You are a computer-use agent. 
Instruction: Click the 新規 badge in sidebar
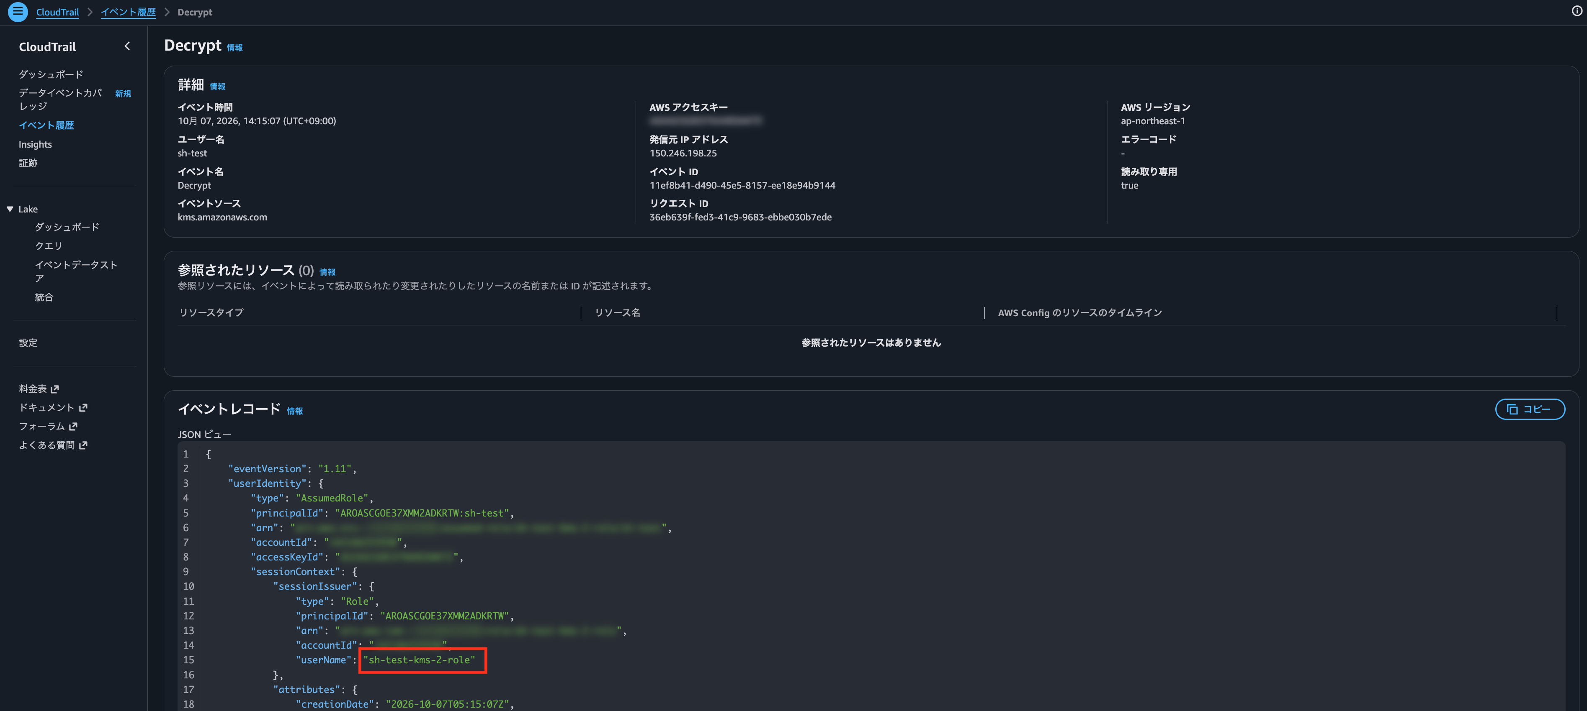[x=123, y=94]
